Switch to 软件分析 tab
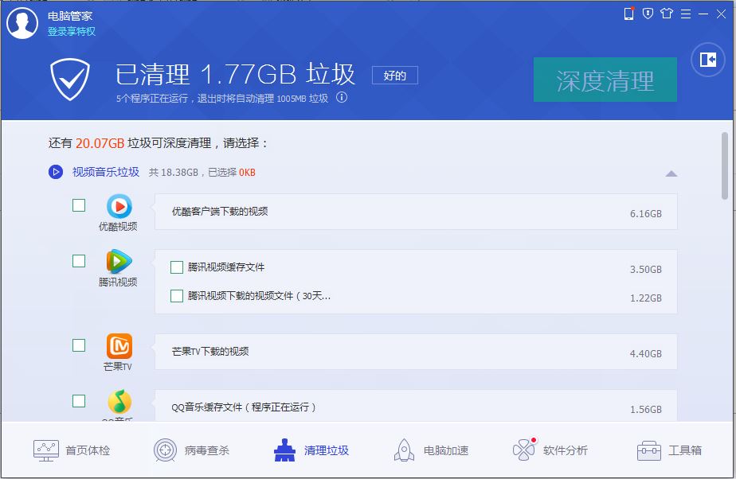The width and height of the screenshot is (736, 479). [x=550, y=450]
